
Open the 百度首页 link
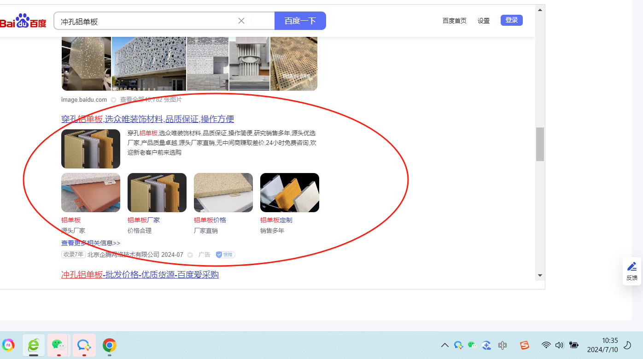click(x=455, y=21)
